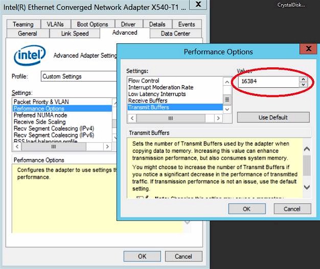Switch to the Events tab
The width and height of the screenshot is (320, 269).
coord(187,25)
